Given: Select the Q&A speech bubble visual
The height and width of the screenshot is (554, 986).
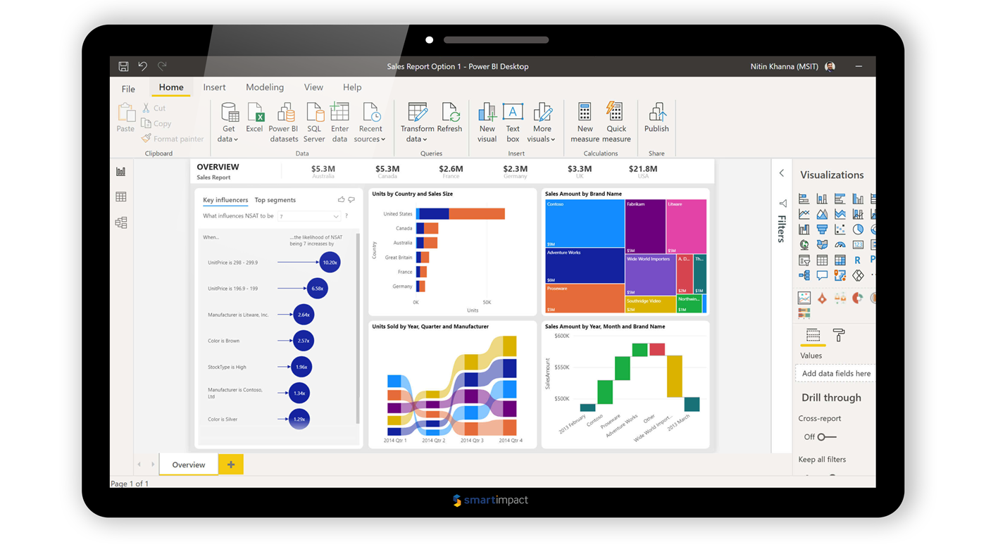Looking at the screenshot, I should (x=822, y=276).
